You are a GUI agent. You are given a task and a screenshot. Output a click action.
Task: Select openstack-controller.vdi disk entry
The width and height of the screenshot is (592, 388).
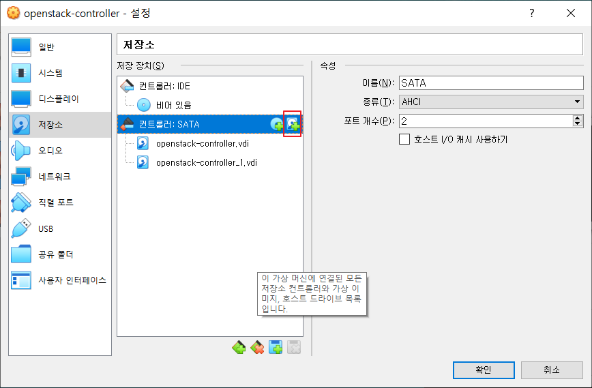coord(210,143)
